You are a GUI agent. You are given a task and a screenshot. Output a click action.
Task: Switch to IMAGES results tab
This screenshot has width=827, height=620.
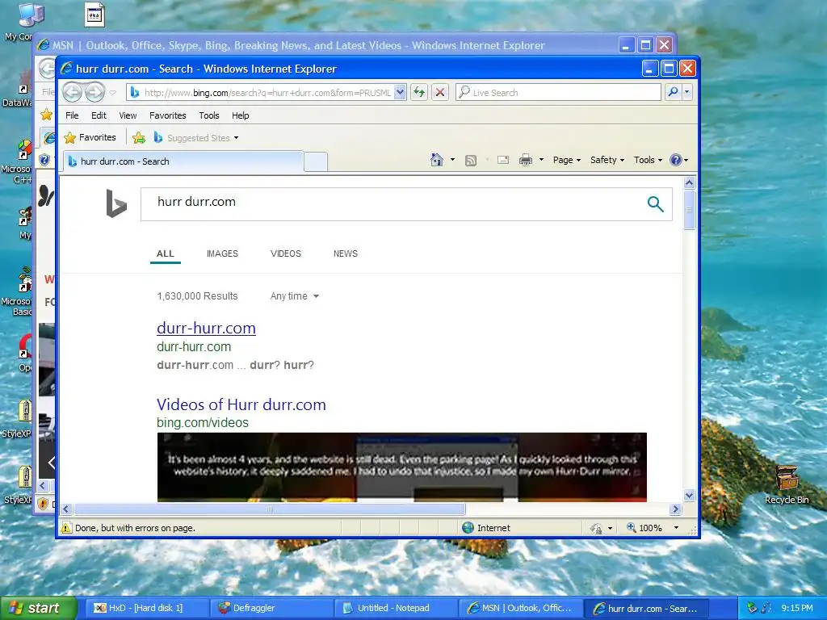(222, 253)
